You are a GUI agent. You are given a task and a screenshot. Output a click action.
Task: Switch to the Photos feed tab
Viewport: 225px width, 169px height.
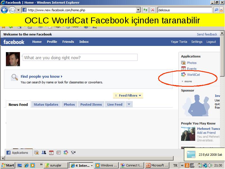coord(69,104)
